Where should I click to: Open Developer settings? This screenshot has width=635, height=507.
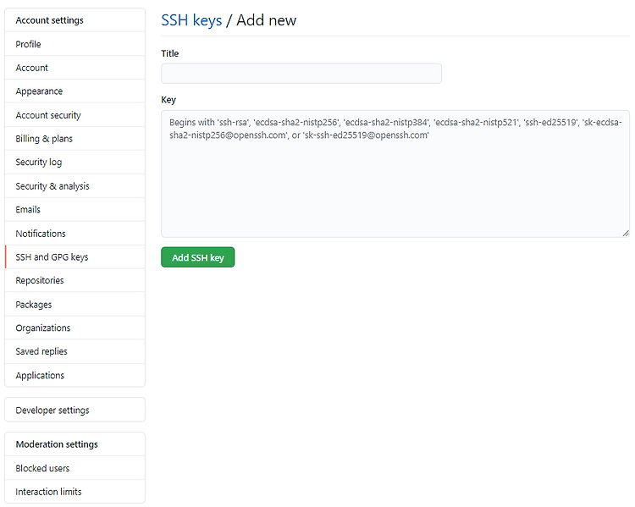pos(75,410)
